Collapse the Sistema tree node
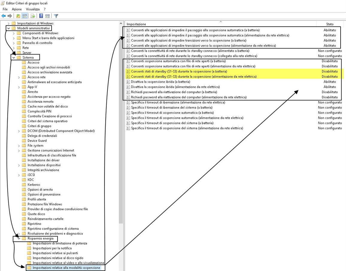Screen dimensions: 346x271 [x=14, y=57]
